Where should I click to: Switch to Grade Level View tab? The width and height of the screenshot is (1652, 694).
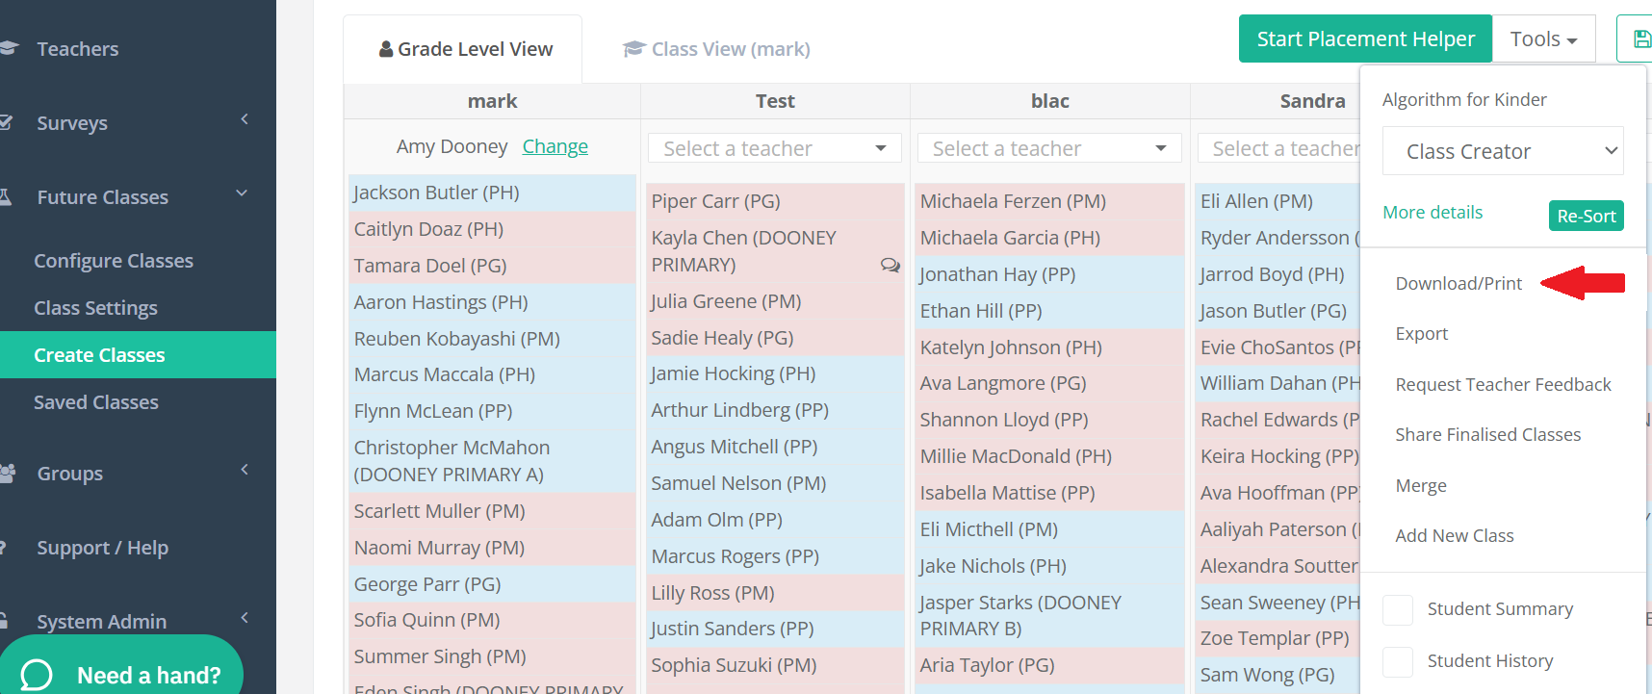tap(463, 49)
